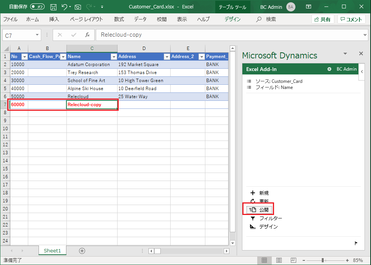Click the formula cancel X icon
This screenshot has height=265, width=371.
pyautogui.click(x=60, y=35)
